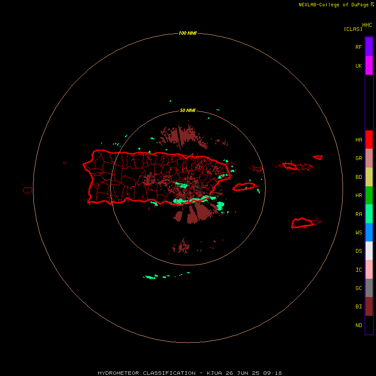
Task: Click the 09:18 timestamp
Action: [x=272, y=373]
